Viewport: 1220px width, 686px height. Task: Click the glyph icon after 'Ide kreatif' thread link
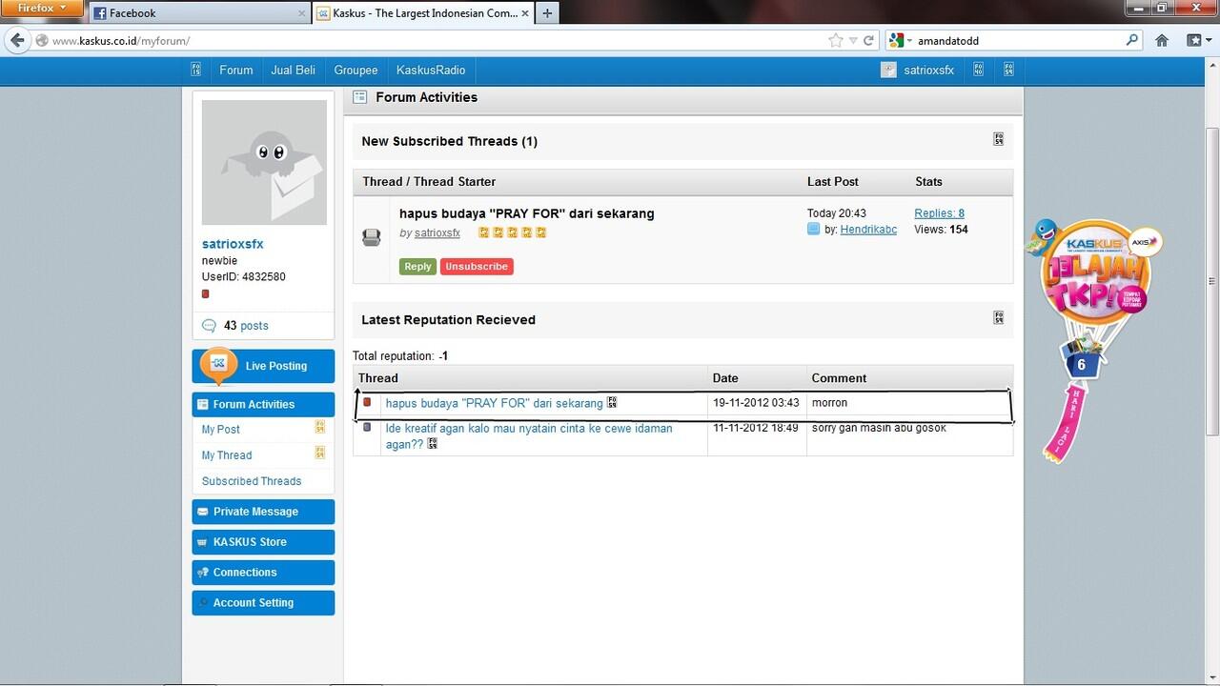click(x=433, y=443)
